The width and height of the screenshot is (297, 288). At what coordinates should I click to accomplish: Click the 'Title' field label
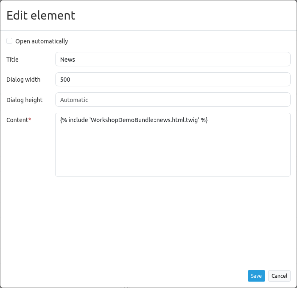pos(12,60)
